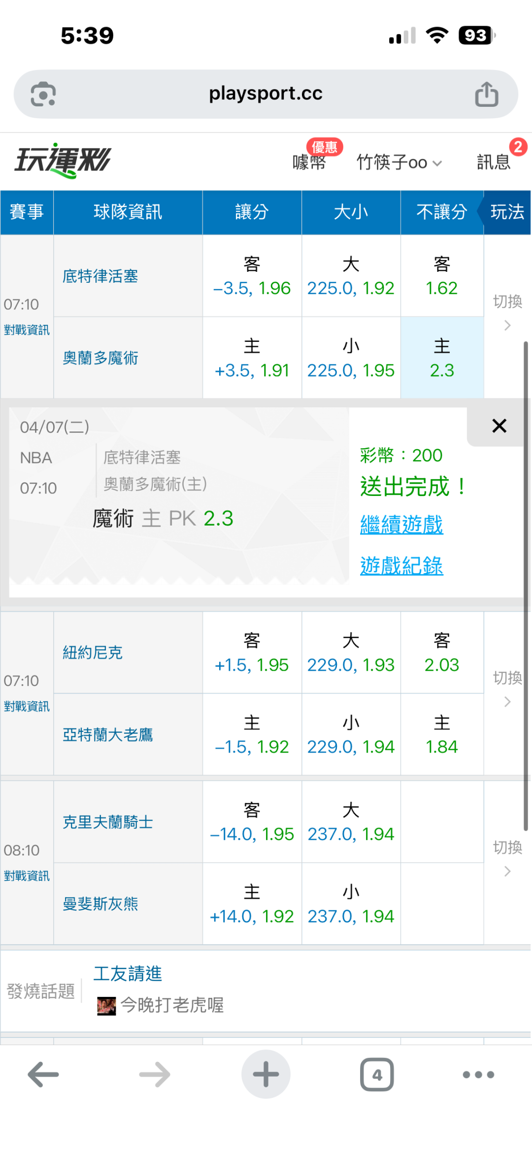Screen dimensions: 532x1151
Task: Click the page vertical scrollbar
Action: pyautogui.click(x=526, y=586)
